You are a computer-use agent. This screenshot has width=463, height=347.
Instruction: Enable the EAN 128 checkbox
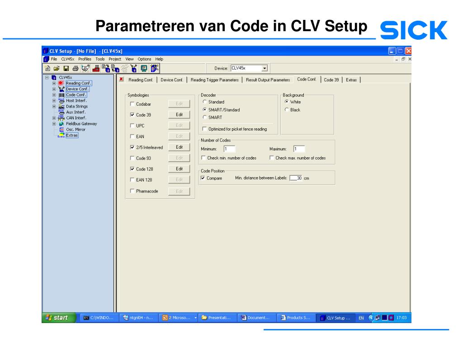pyautogui.click(x=132, y=179)
